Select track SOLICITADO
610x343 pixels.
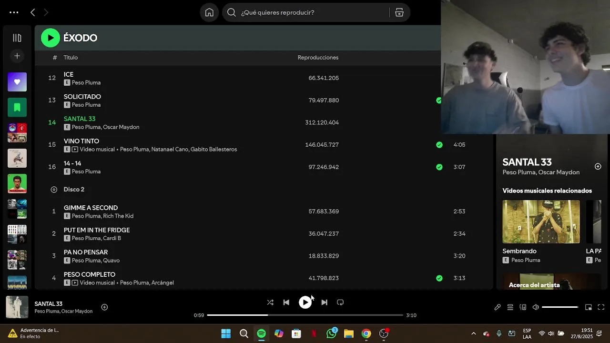pyautogui.click(x=82, y=97)
